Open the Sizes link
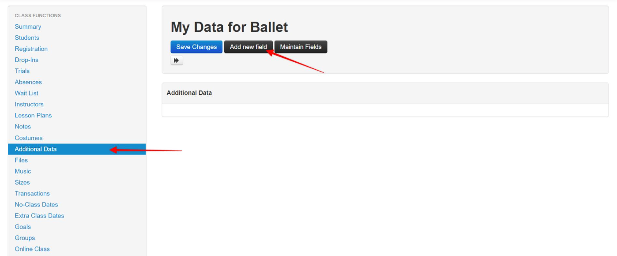Screen dimensions: 617x256 pos(22,182)
